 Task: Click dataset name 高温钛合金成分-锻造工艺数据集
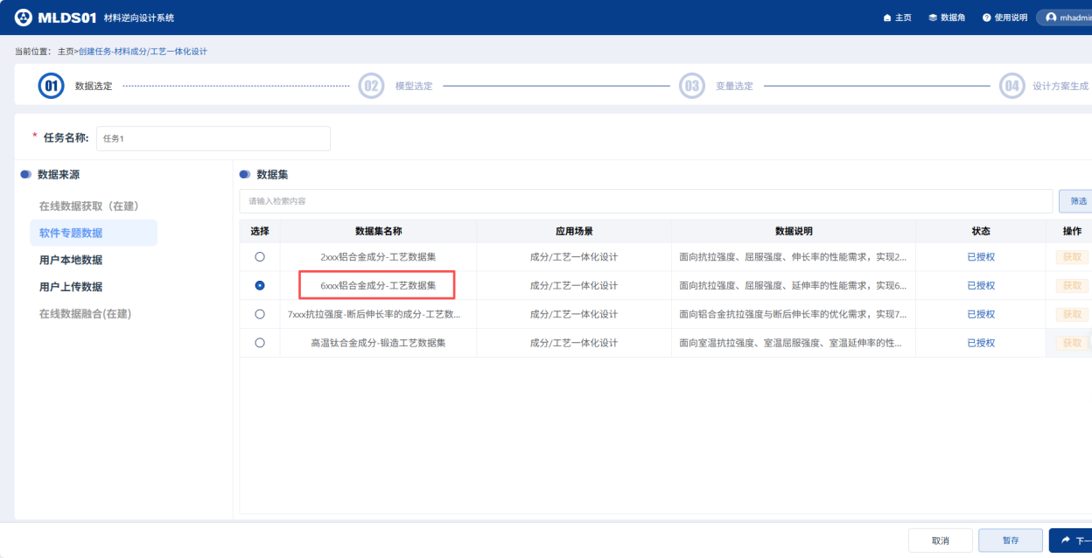(x=378, y=343)
